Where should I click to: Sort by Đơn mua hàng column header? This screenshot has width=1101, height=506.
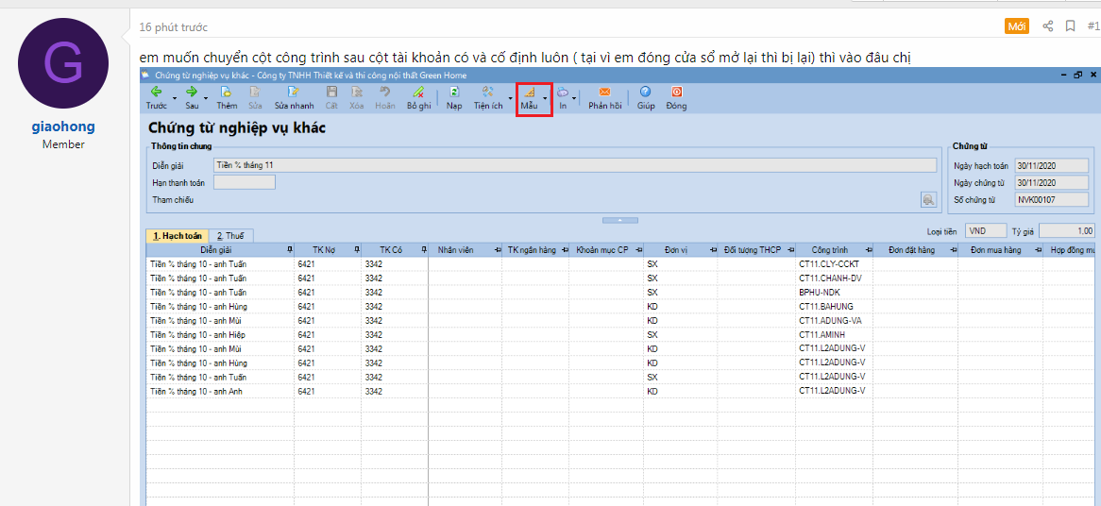(1000, 250)
